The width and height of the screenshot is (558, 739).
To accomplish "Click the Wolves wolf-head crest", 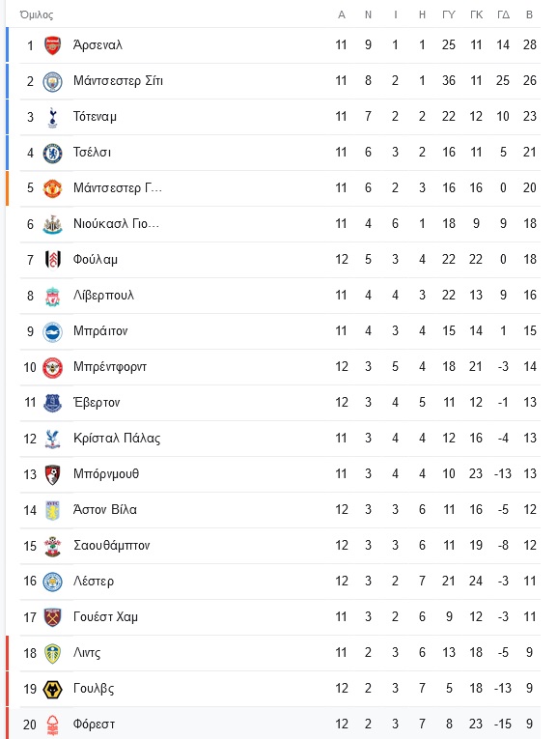I will (x=52, y=690).
